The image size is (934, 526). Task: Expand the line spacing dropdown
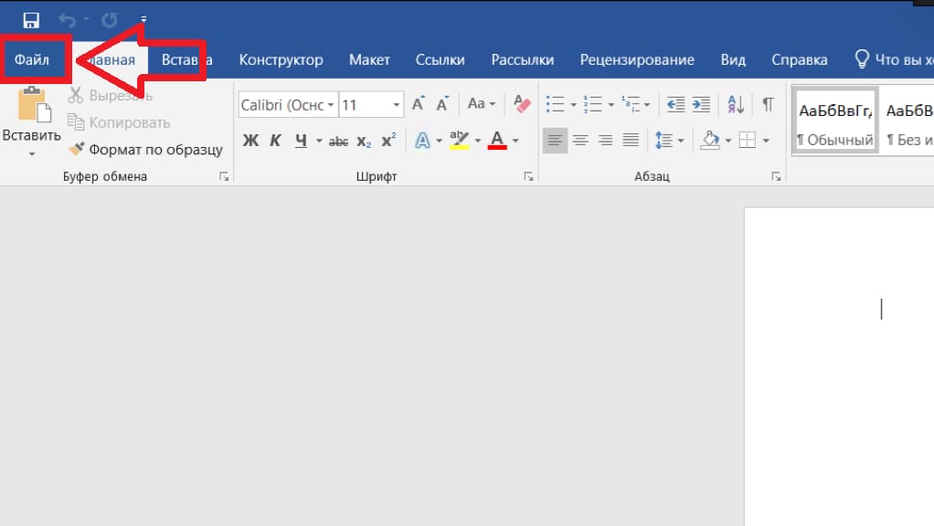pyautogui.click(x=681, y=141)
